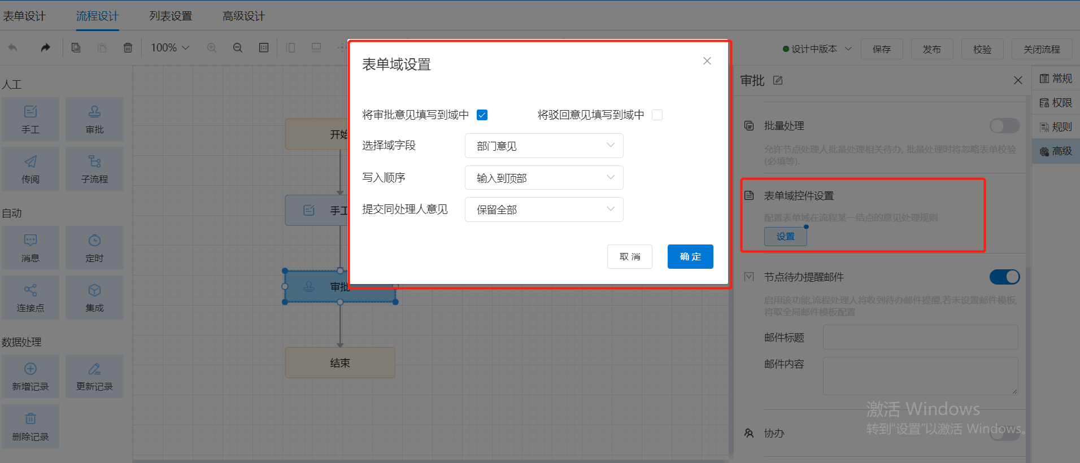The height and width of the screenshot is (463, 1080).
Task: Select the 集成 integration node tool
Action: click(x=94, y=298)
